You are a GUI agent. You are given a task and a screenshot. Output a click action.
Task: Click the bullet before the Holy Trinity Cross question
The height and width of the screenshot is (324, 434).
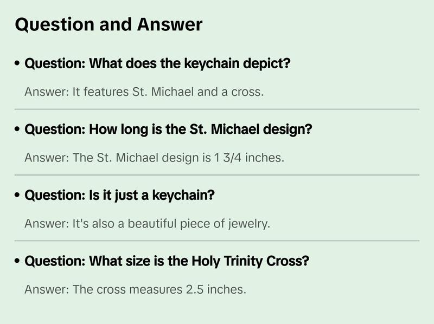(18, 261)
